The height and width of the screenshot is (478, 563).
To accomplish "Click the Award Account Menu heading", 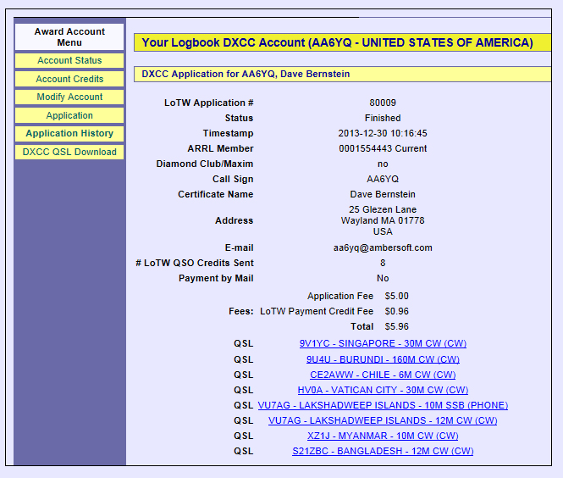I will [x=69, y=36].
